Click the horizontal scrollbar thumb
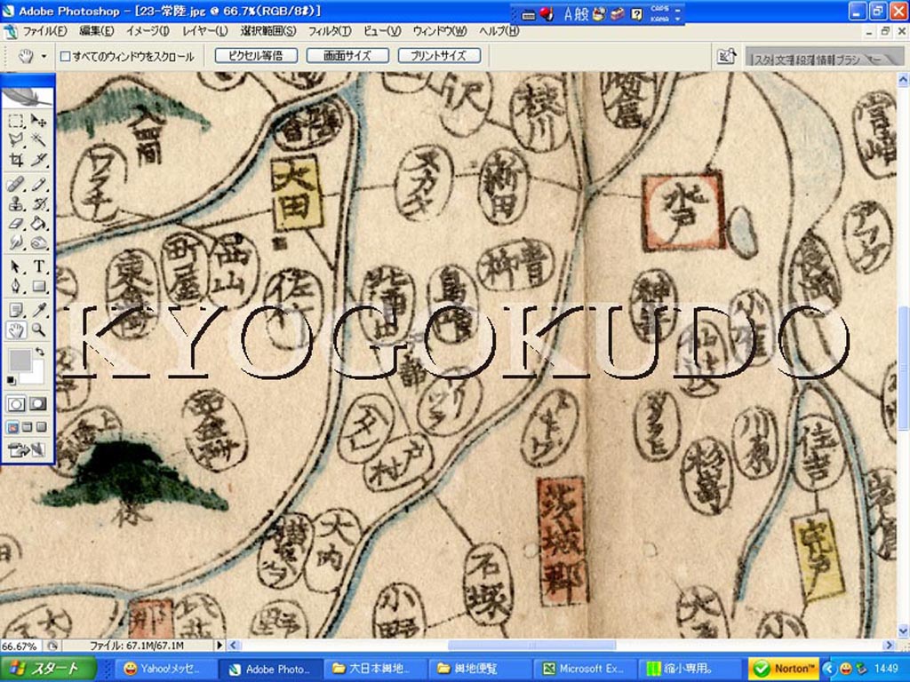The width and height of the screenshot is (910, 682). [531, 645]
